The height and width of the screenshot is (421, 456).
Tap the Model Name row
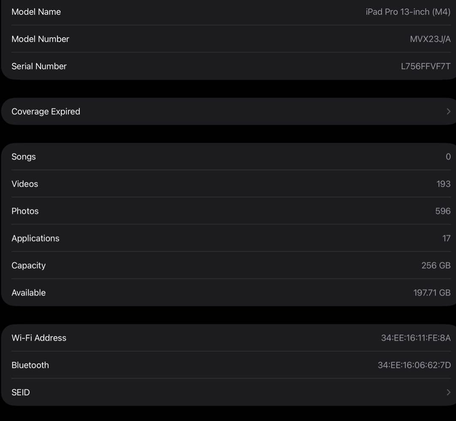pyautogui.click(x=228, y=12)
